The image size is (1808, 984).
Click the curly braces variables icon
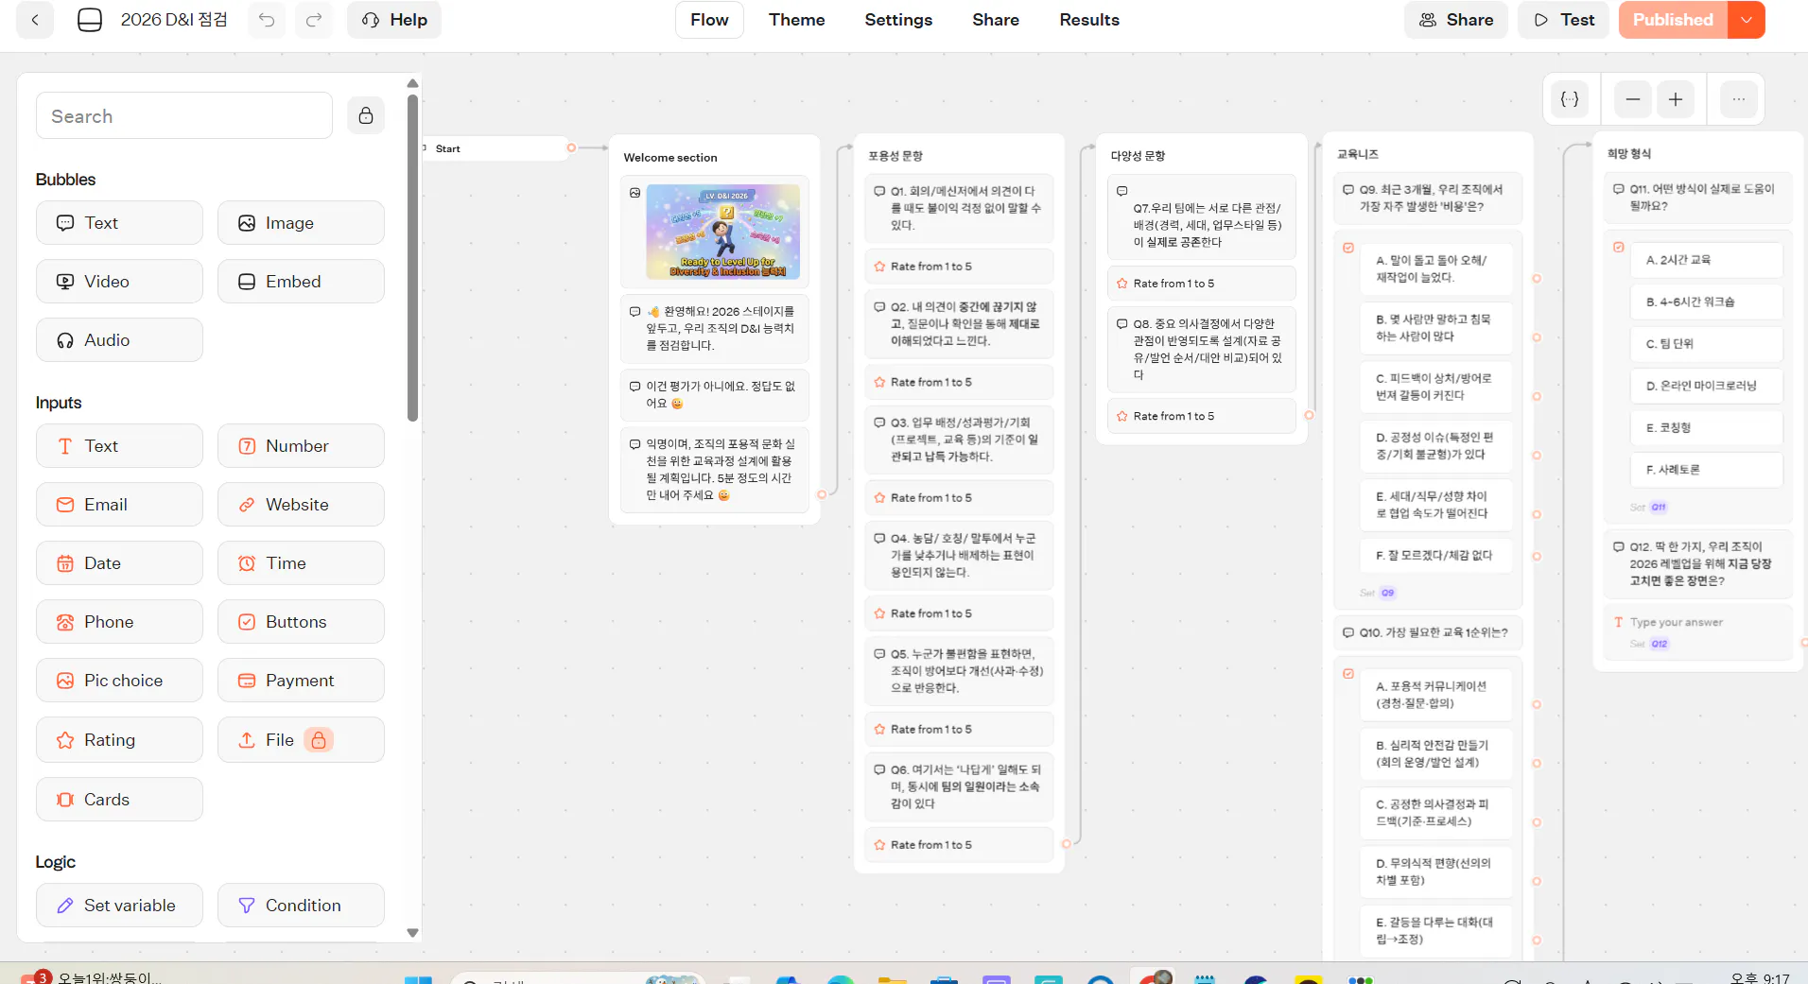(x=1570, y=99)
